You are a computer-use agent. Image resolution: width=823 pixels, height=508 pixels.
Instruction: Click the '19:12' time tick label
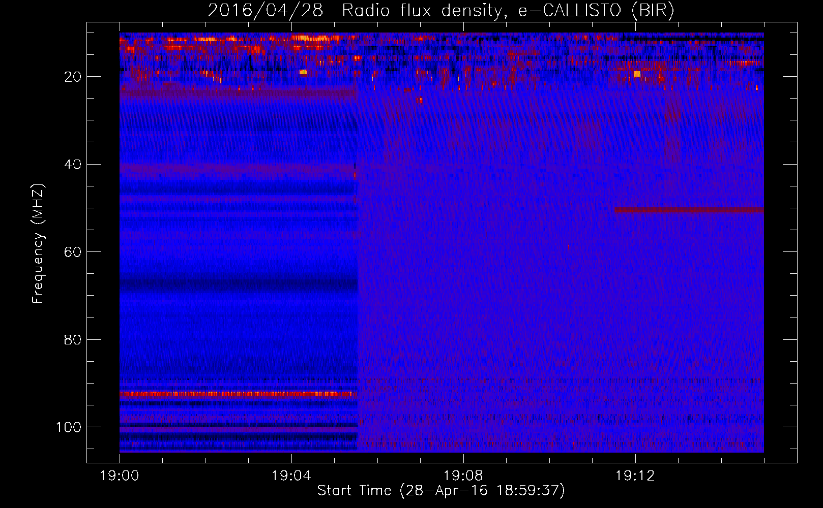coord(635,476)
